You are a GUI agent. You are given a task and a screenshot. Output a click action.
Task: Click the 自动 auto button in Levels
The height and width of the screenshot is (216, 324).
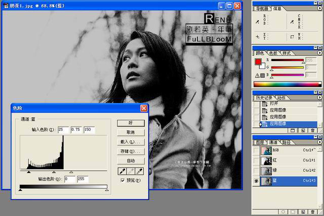pos(131,160)
